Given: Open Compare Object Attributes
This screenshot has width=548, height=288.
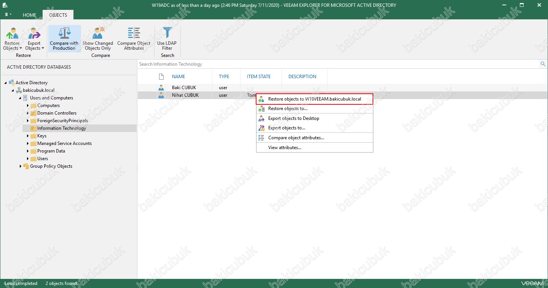Looking at the screenshot, I should point(134,38).
